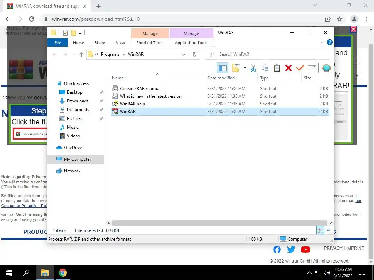Image resolution: width=374 pixels, height=280 pixels.
Task: Close red X overlay on WinRAR webpage
Action: coord(354,29)
